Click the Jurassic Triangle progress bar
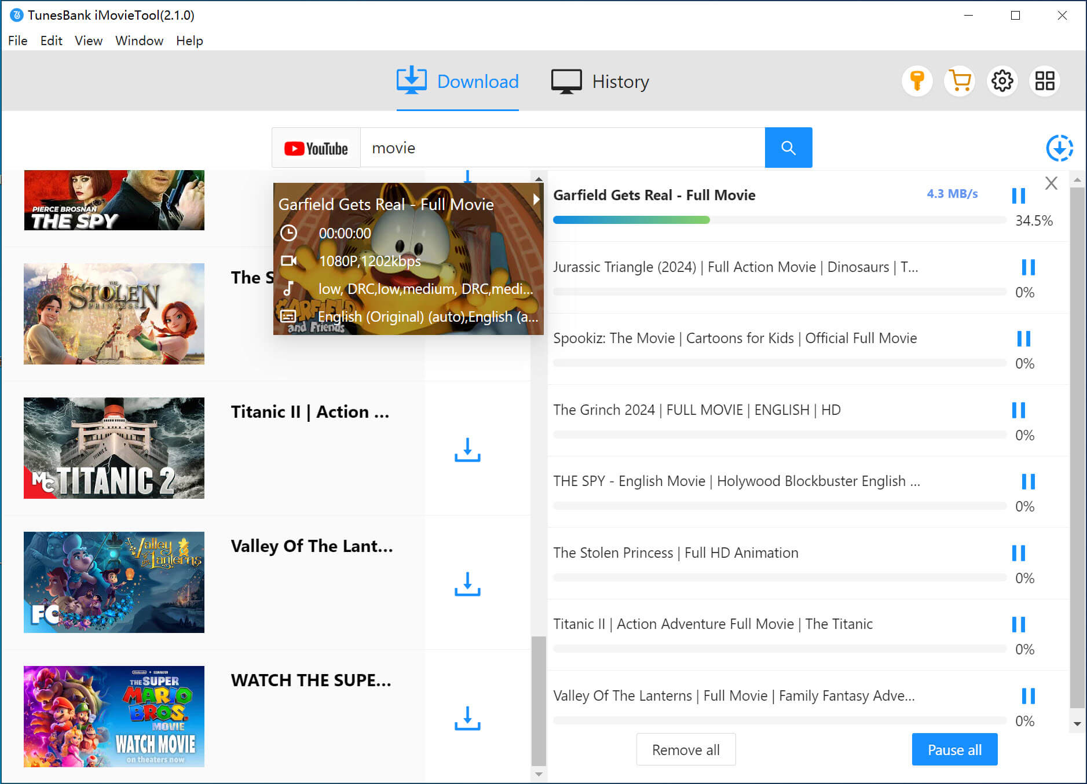The image size is (1087, 784). tap(779, 292)
